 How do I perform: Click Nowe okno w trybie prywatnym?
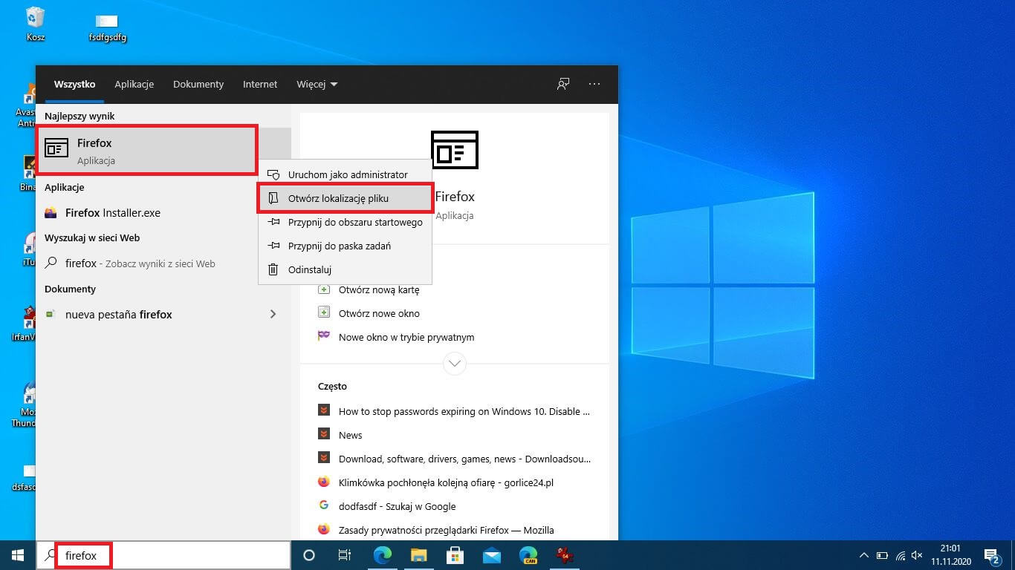[406, 337]
